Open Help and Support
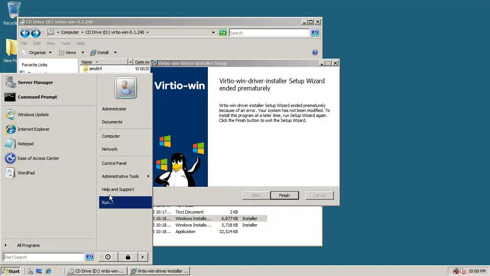The width and height of the screenshot is (490, 276). point(118,189)
